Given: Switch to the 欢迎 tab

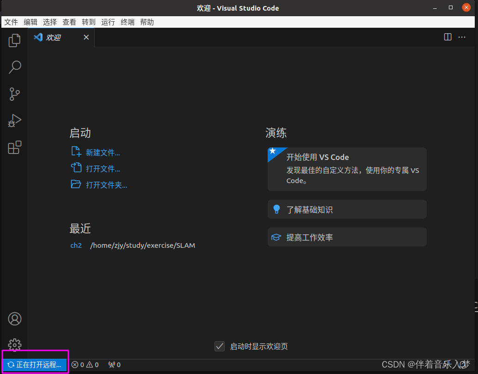Looking at the screenshot, I should (x=53, y=37).
